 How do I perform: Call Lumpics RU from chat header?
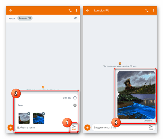click(147, 10)
